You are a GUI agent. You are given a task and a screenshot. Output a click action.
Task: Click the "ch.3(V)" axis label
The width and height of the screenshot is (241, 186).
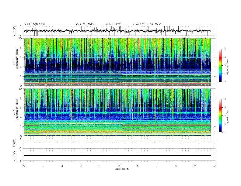pyautogui.click(x=15, y=144)
